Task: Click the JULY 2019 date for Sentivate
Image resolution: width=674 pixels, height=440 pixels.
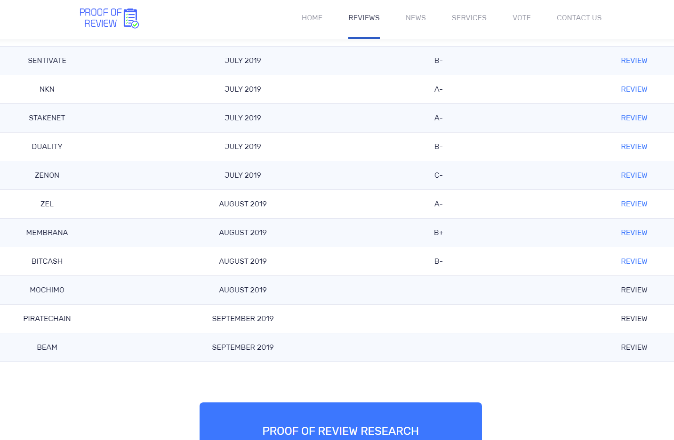Action: (x=243, y=61)
